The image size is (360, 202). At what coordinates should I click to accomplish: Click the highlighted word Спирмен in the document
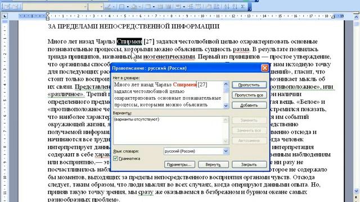pyautogui.click(x=129, y=42)
